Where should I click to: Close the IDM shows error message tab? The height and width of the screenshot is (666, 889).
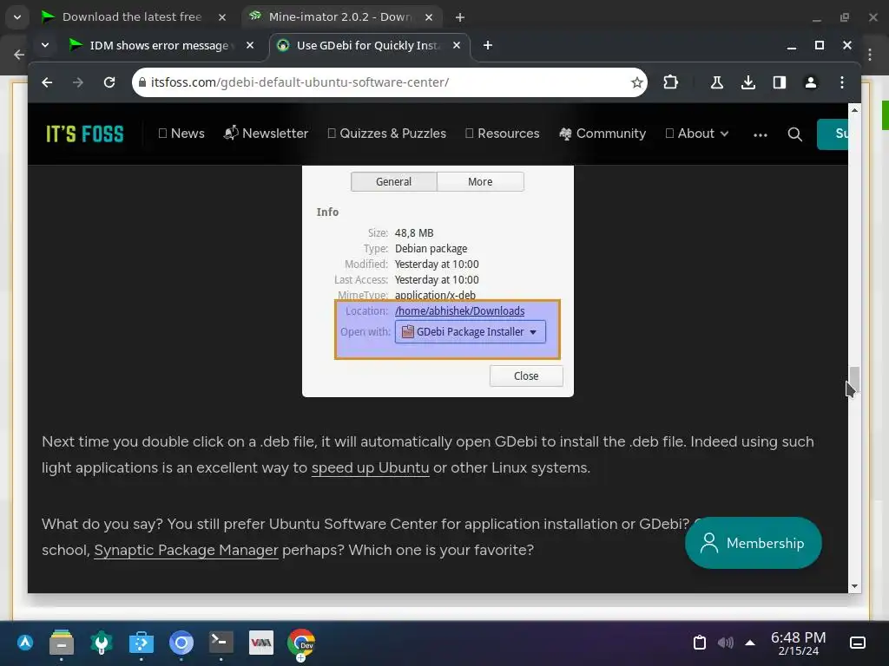tap(249, 45)
